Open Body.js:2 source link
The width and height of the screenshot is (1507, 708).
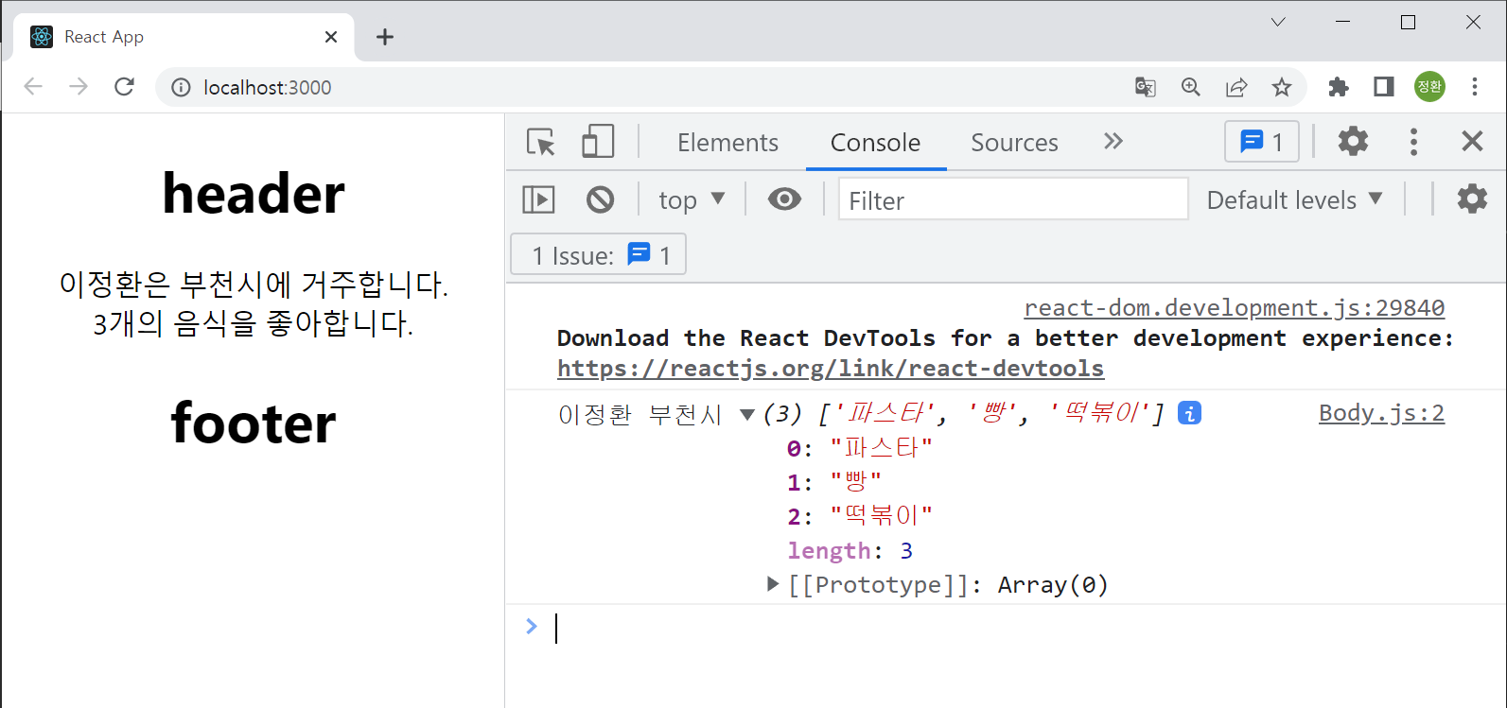coord(1381,413)
